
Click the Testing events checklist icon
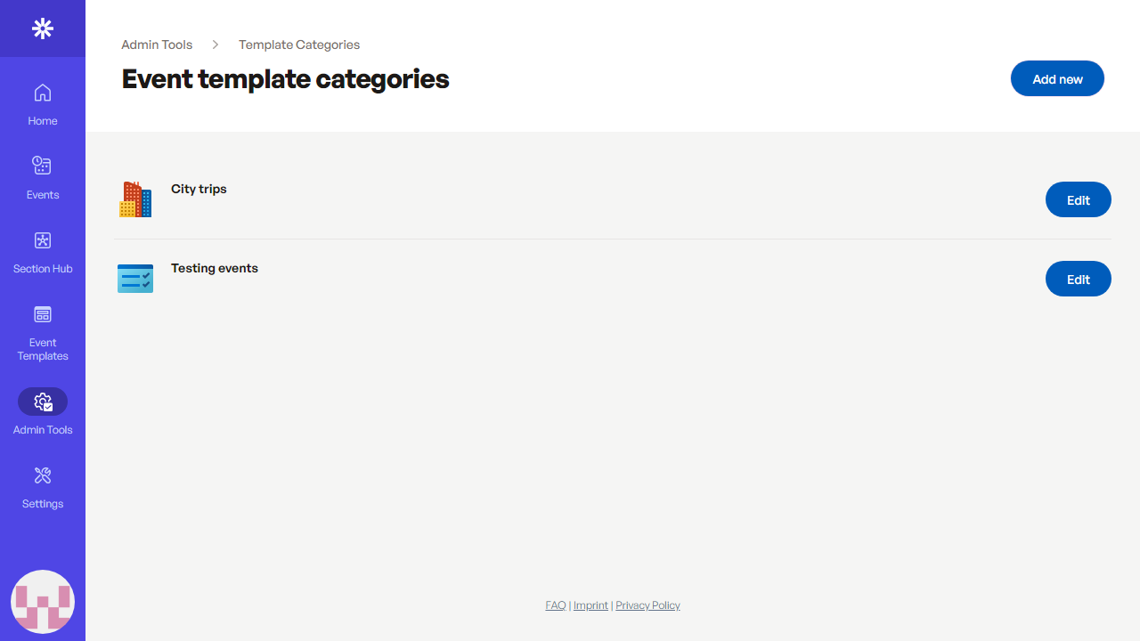coord(135,279)
